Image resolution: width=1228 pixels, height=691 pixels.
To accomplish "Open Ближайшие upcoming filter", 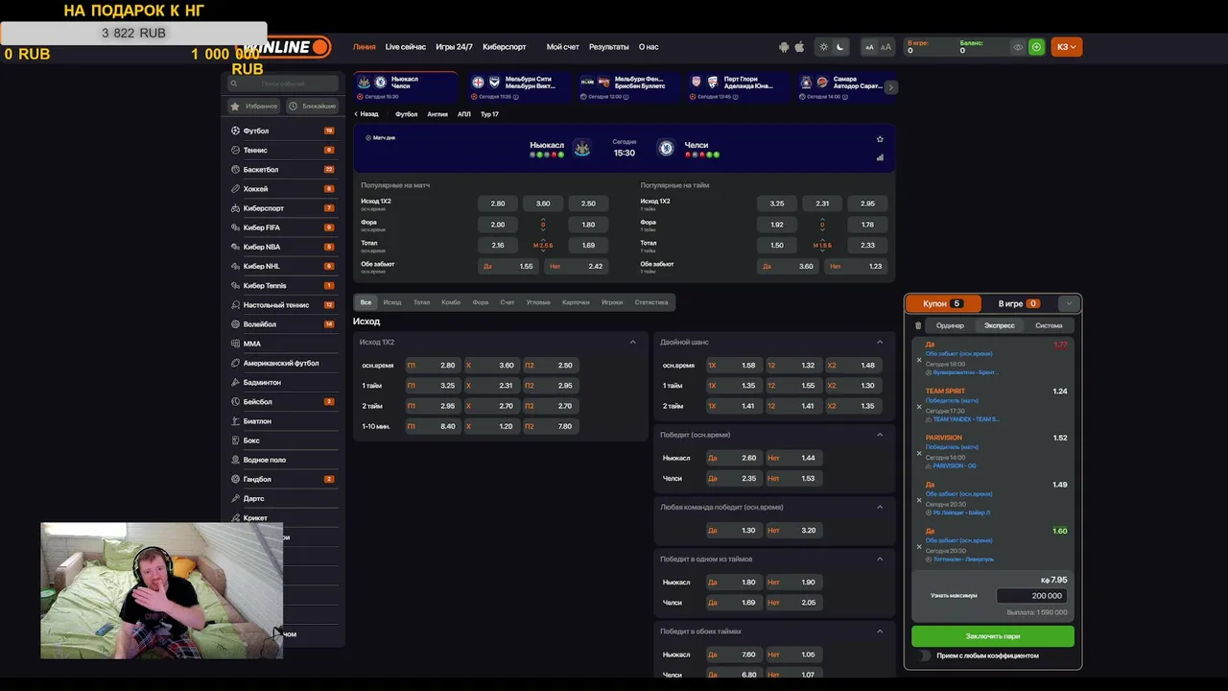I will point(312,107).
